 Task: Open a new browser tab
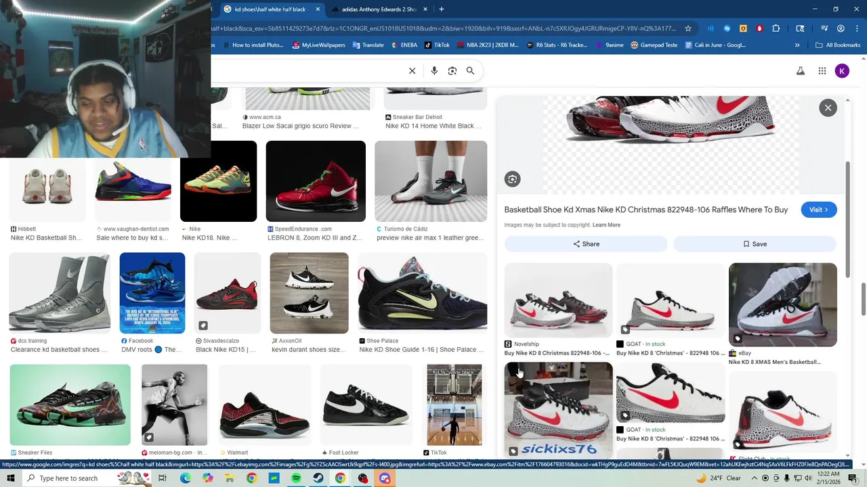click(441, 9)
